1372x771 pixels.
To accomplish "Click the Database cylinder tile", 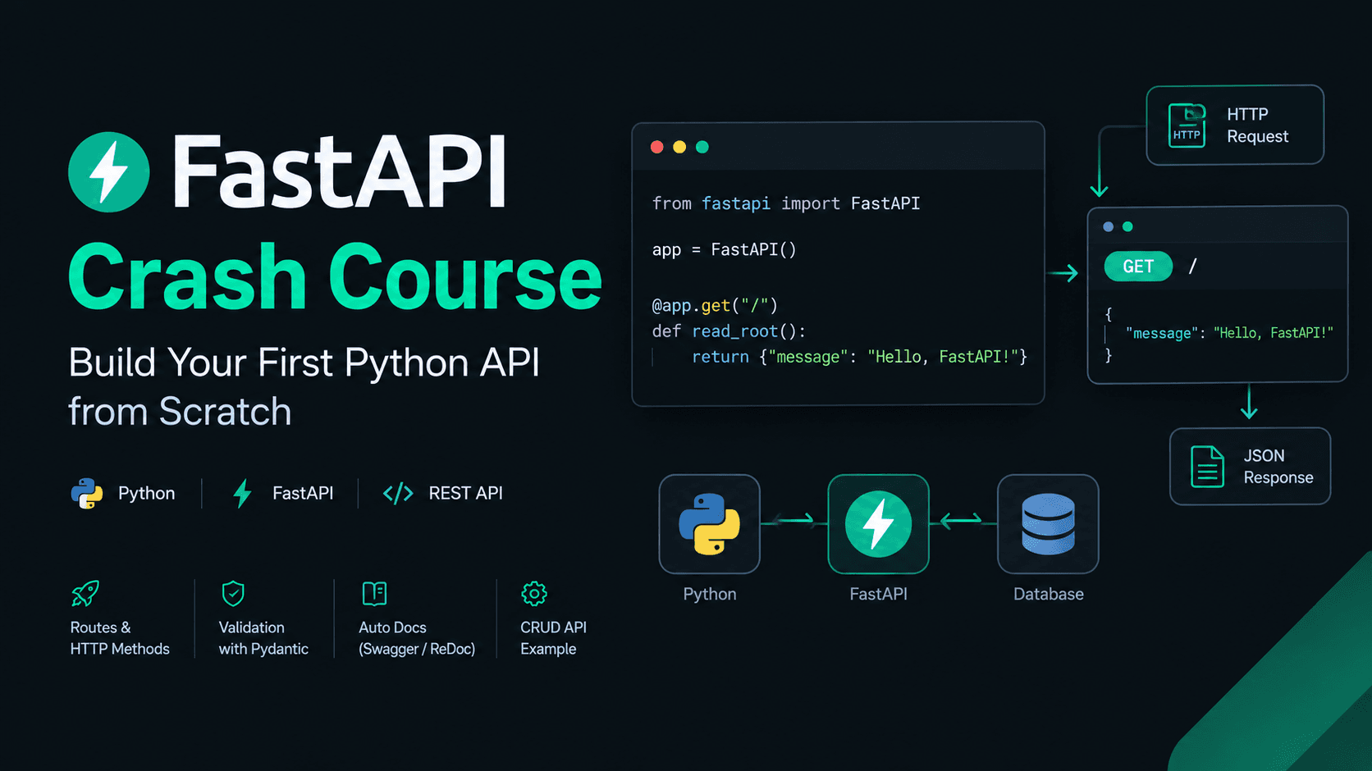I will [x=1048, y=524].
